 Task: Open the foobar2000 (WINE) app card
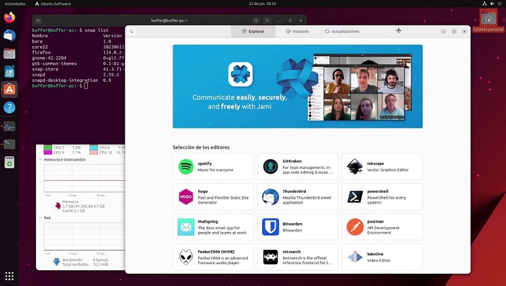(x=213, y=257)
